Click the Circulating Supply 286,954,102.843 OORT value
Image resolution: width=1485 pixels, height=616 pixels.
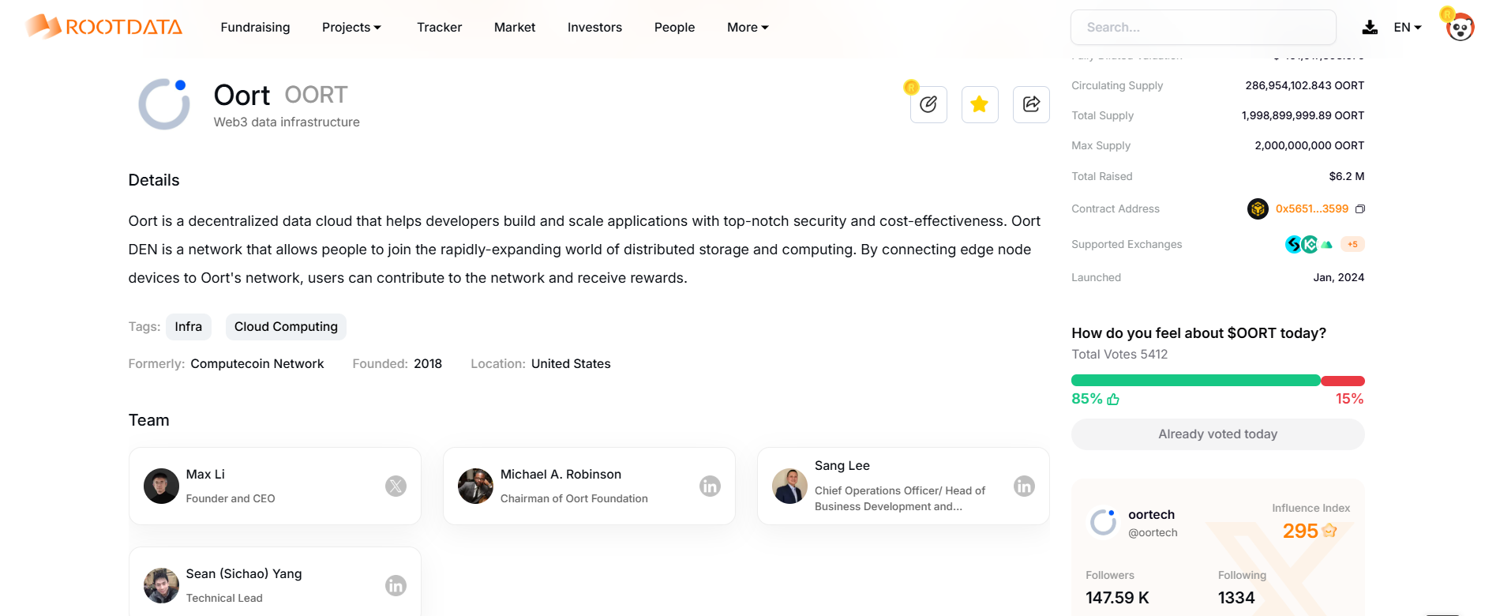click(1305, 85)
